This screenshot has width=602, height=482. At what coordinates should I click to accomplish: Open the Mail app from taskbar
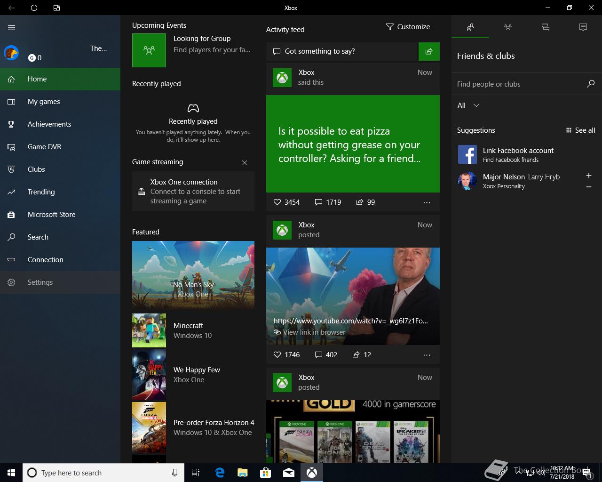click(289, 473)
